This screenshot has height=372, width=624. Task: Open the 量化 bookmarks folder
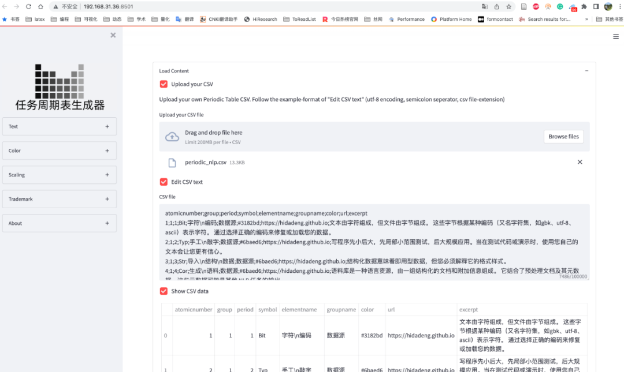(x=161, y=19)
